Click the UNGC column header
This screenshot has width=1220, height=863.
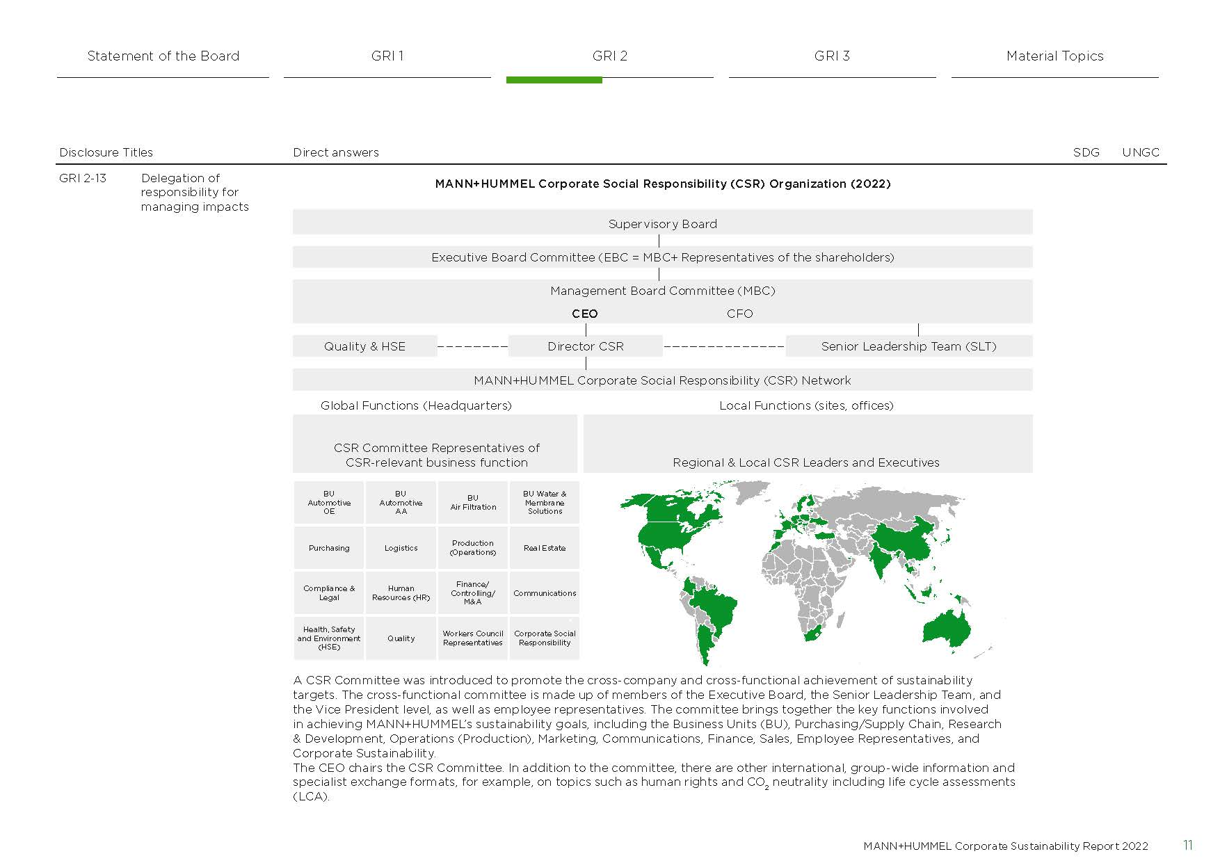tap(1141, 152)
